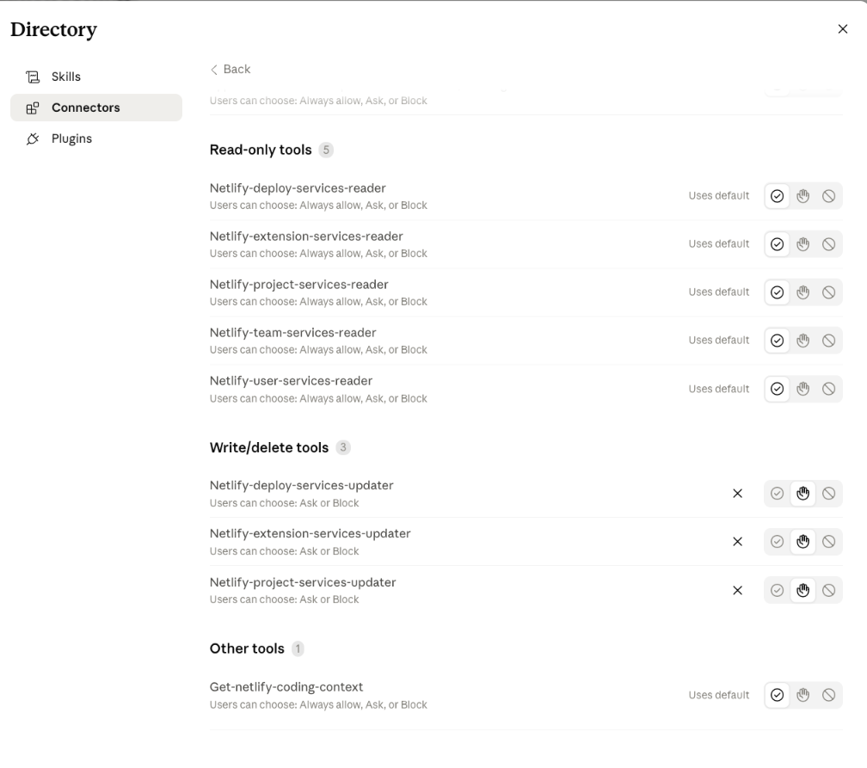The image size is (867, 768).
Task: Click Always allow checkmark for Netlify-deploy-services-updater
Action: pyautogui.click(x=777, y=493)
